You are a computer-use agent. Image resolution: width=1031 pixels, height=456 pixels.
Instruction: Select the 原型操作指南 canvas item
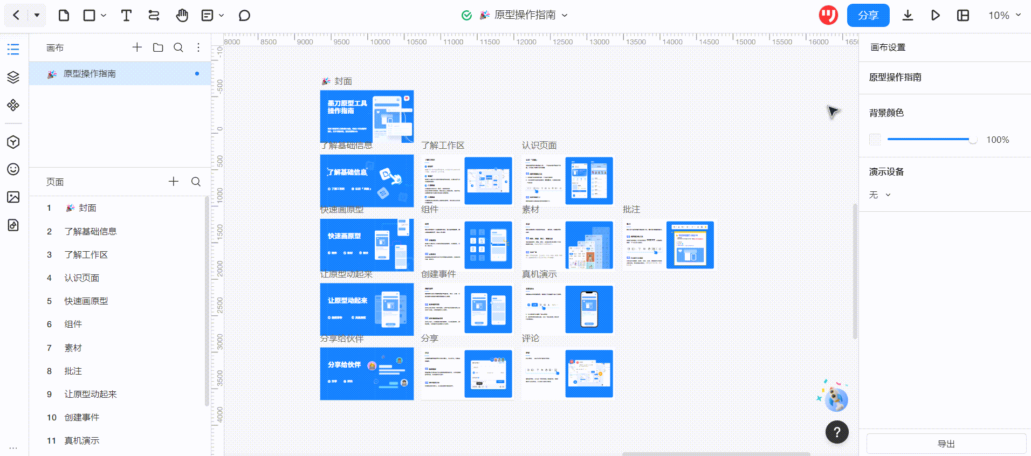(120, 73)
